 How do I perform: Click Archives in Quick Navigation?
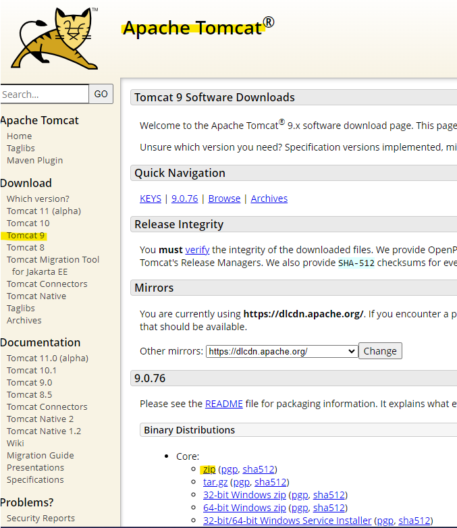(x=269, y=199)
